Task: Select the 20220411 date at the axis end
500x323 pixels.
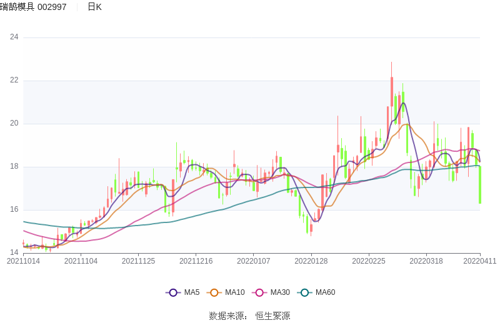Action: pos(480,261)
